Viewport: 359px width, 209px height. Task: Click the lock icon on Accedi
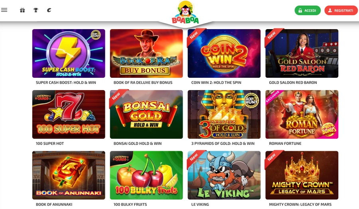tap(300, 10)
